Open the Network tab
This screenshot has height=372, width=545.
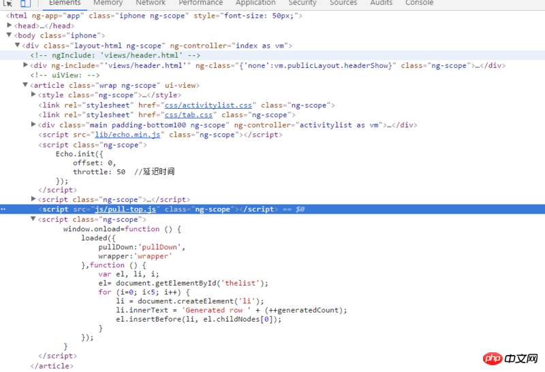click(151, 3)
